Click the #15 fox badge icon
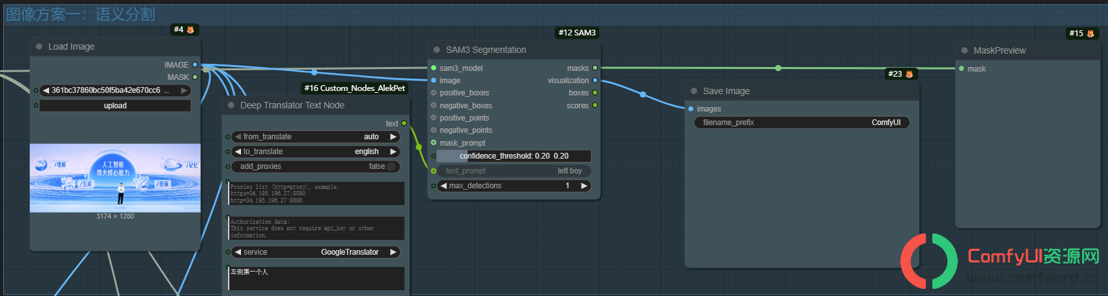Screen dimensions: 1108x296 point(1091,34)
